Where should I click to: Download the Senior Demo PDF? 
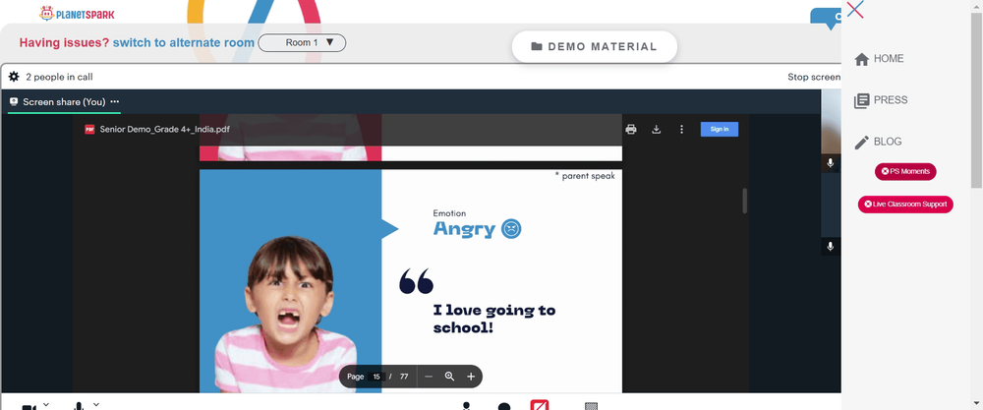click(x=657, y=129)
